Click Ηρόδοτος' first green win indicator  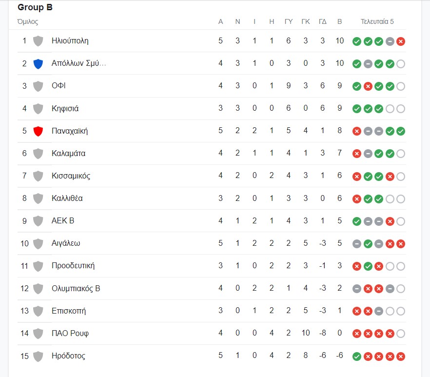point(357,356)
